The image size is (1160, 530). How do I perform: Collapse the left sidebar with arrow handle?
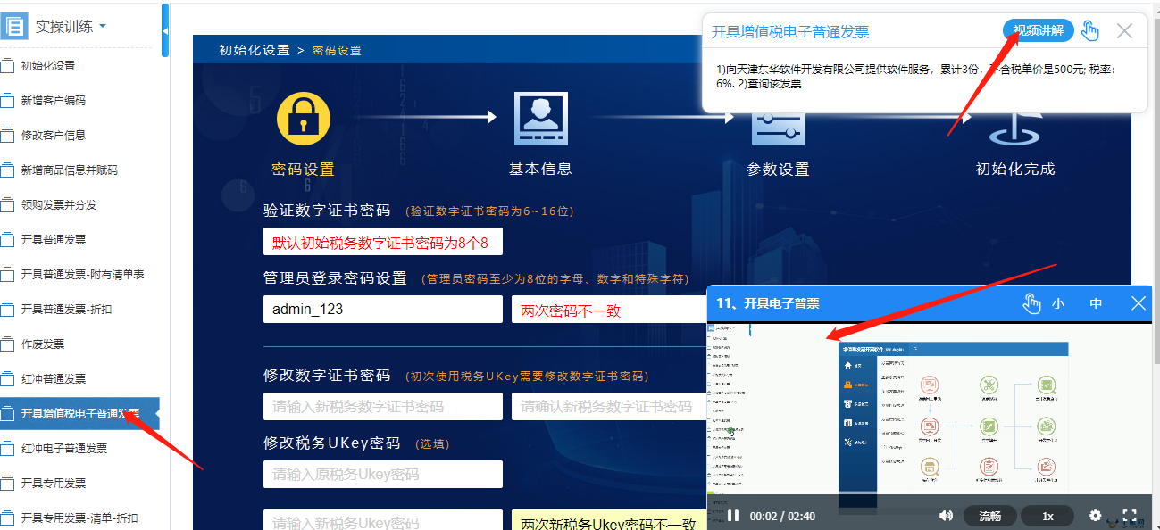(165, 31)
